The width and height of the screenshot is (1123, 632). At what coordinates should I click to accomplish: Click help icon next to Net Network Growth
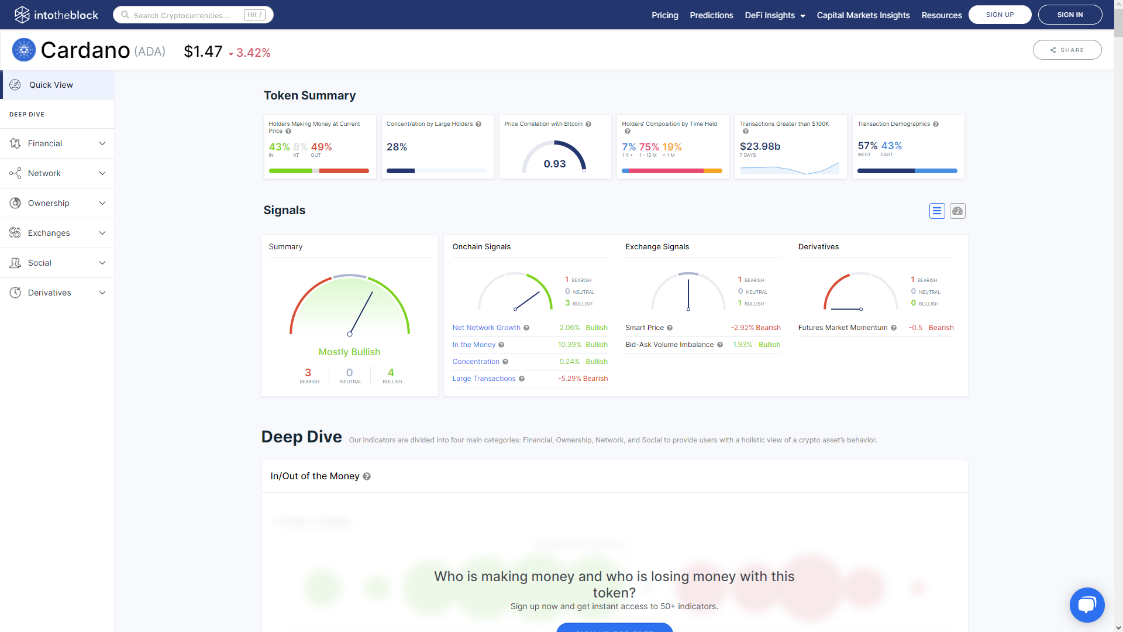pyautogui.click(x=526, y=328)
